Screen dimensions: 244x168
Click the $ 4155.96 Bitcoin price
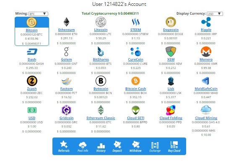31,38
